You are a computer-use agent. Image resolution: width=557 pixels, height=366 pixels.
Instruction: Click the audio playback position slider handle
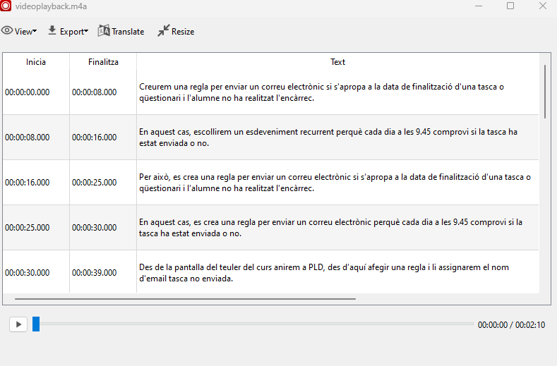(36, 324)
